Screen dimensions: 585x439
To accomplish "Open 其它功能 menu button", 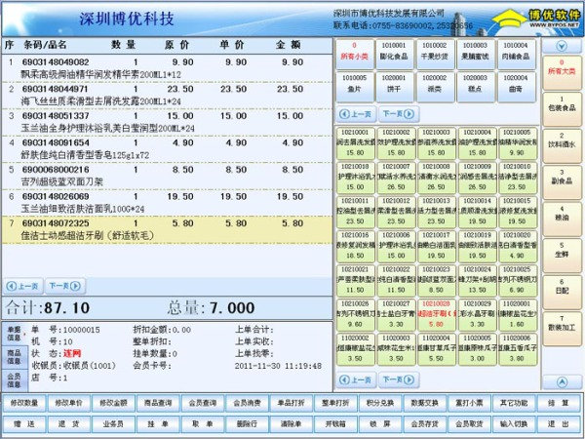I will point(514,404).
